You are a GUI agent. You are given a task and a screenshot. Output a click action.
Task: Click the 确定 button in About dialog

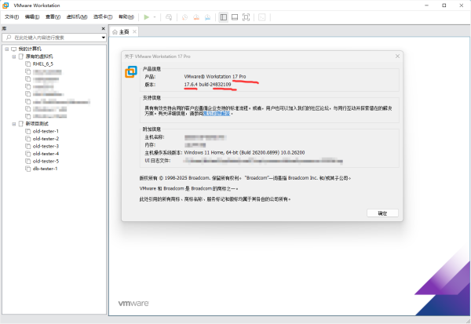(382, 213)
